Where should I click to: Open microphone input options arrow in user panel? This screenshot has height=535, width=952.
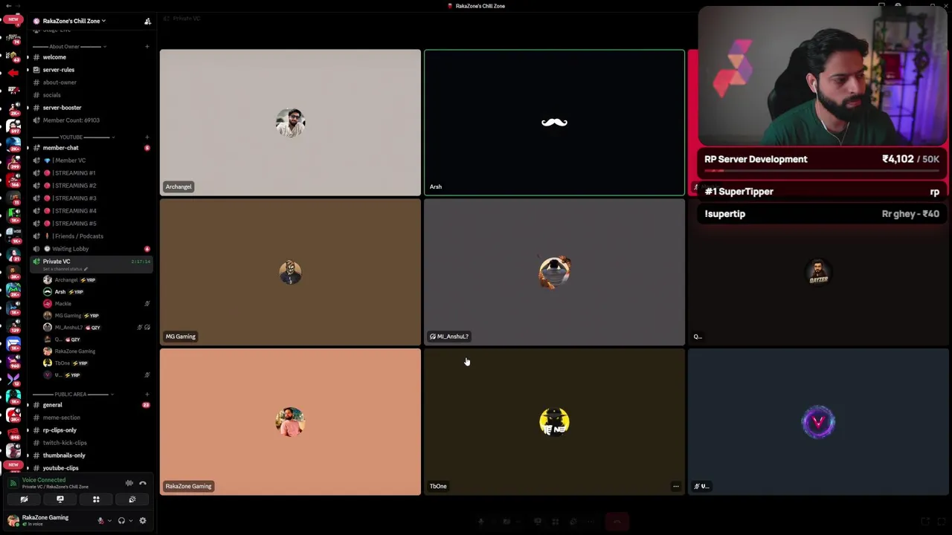click(x=109, y=520)
